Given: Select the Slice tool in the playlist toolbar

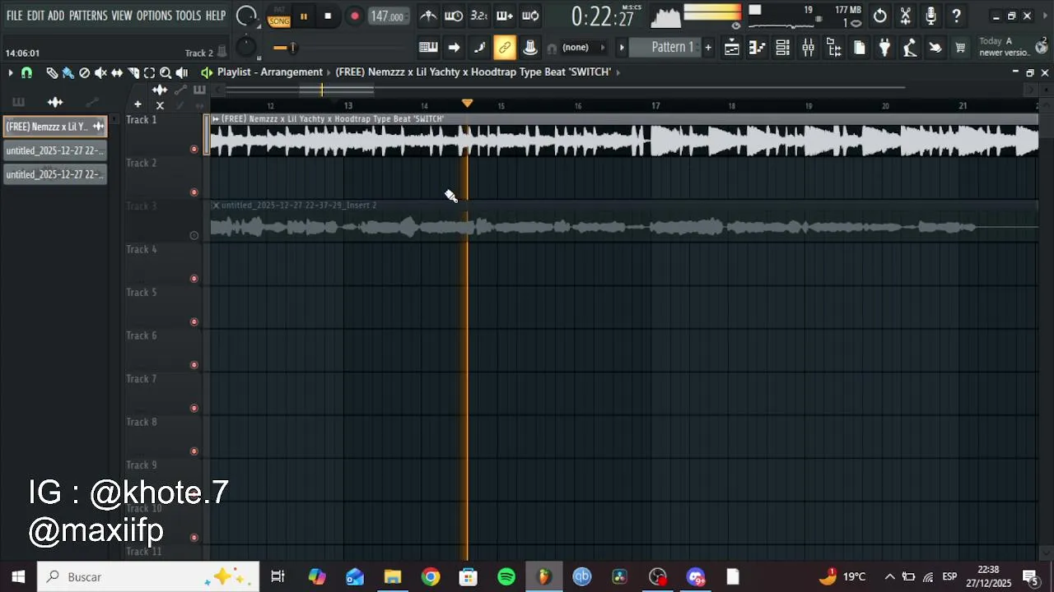Looking at the screenshot, I should [x=133, y=72].
